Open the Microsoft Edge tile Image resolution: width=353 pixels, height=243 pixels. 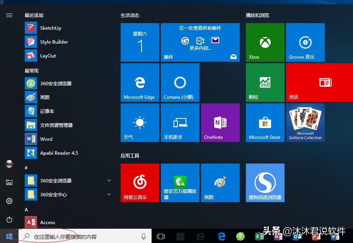coord(140,83)
